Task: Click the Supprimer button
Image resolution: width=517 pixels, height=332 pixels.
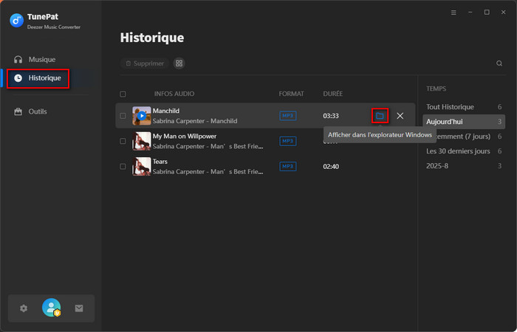Action: [x=145, y=63]
